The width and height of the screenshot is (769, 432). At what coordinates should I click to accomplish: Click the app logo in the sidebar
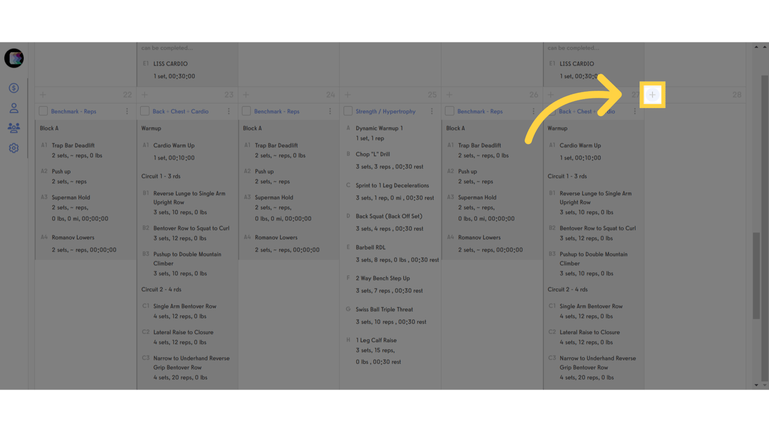pos(14,58)
